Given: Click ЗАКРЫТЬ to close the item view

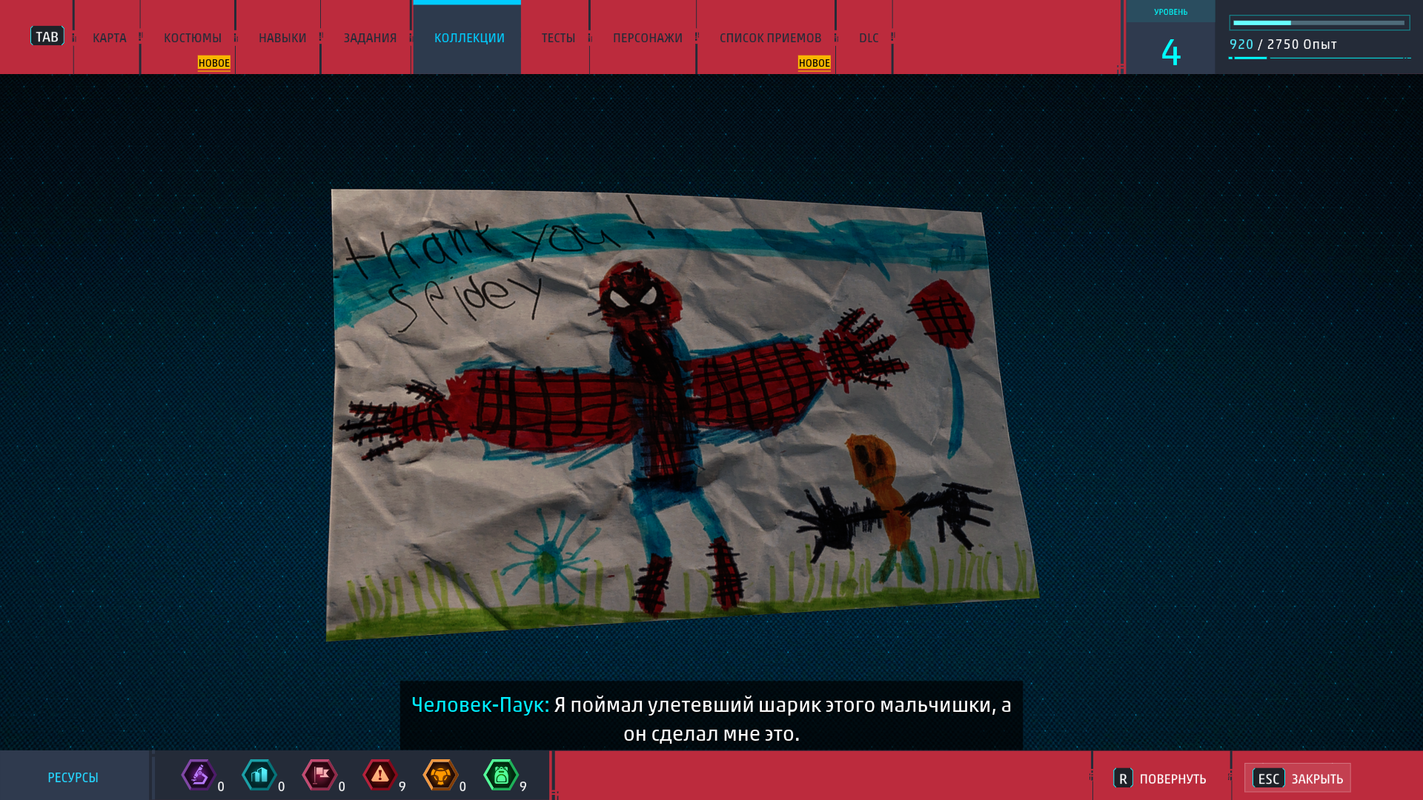Looking at the screenshot, I should tap(1317, 779).
